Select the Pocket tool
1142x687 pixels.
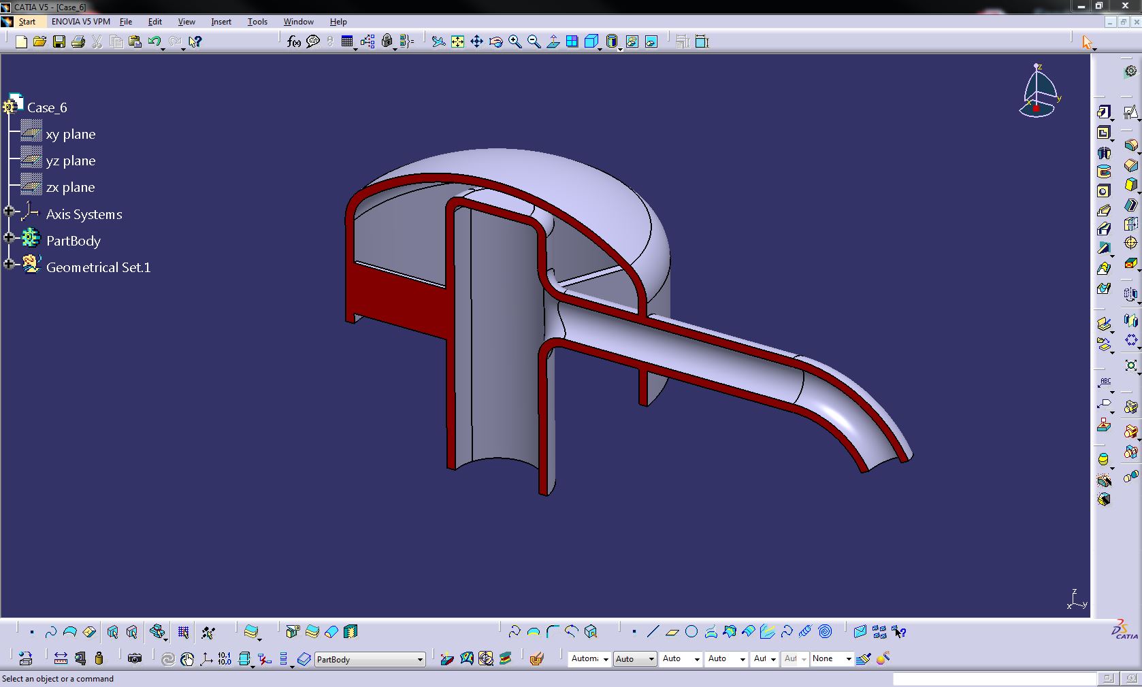tap(1104, 133)
